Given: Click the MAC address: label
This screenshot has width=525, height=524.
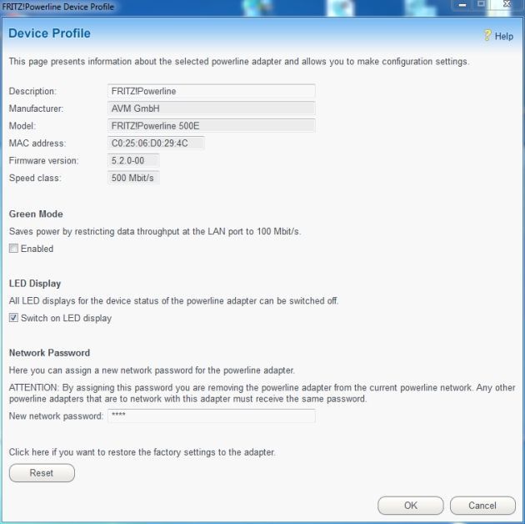Looking at the screenshot, I should pyautogui.click(x=37, y=144).
